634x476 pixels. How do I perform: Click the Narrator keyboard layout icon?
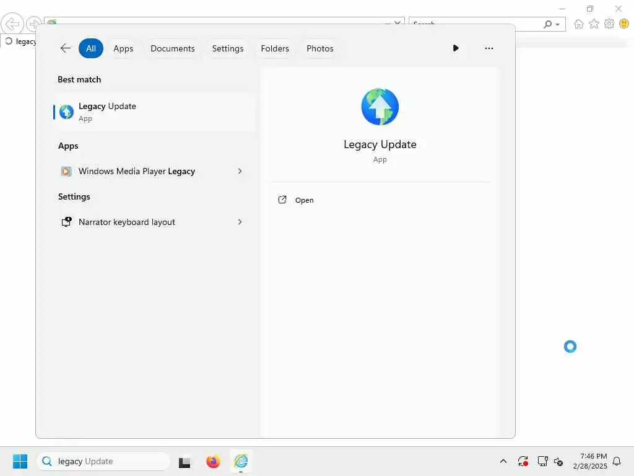tap(66, 222)
